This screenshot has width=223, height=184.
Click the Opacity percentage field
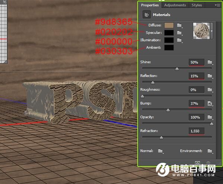click(197, 117)
